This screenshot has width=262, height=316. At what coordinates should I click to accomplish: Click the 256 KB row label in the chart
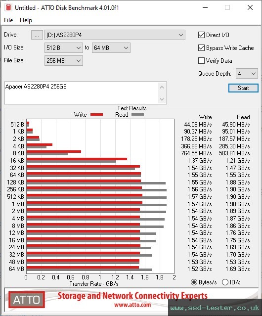[15, 189]
